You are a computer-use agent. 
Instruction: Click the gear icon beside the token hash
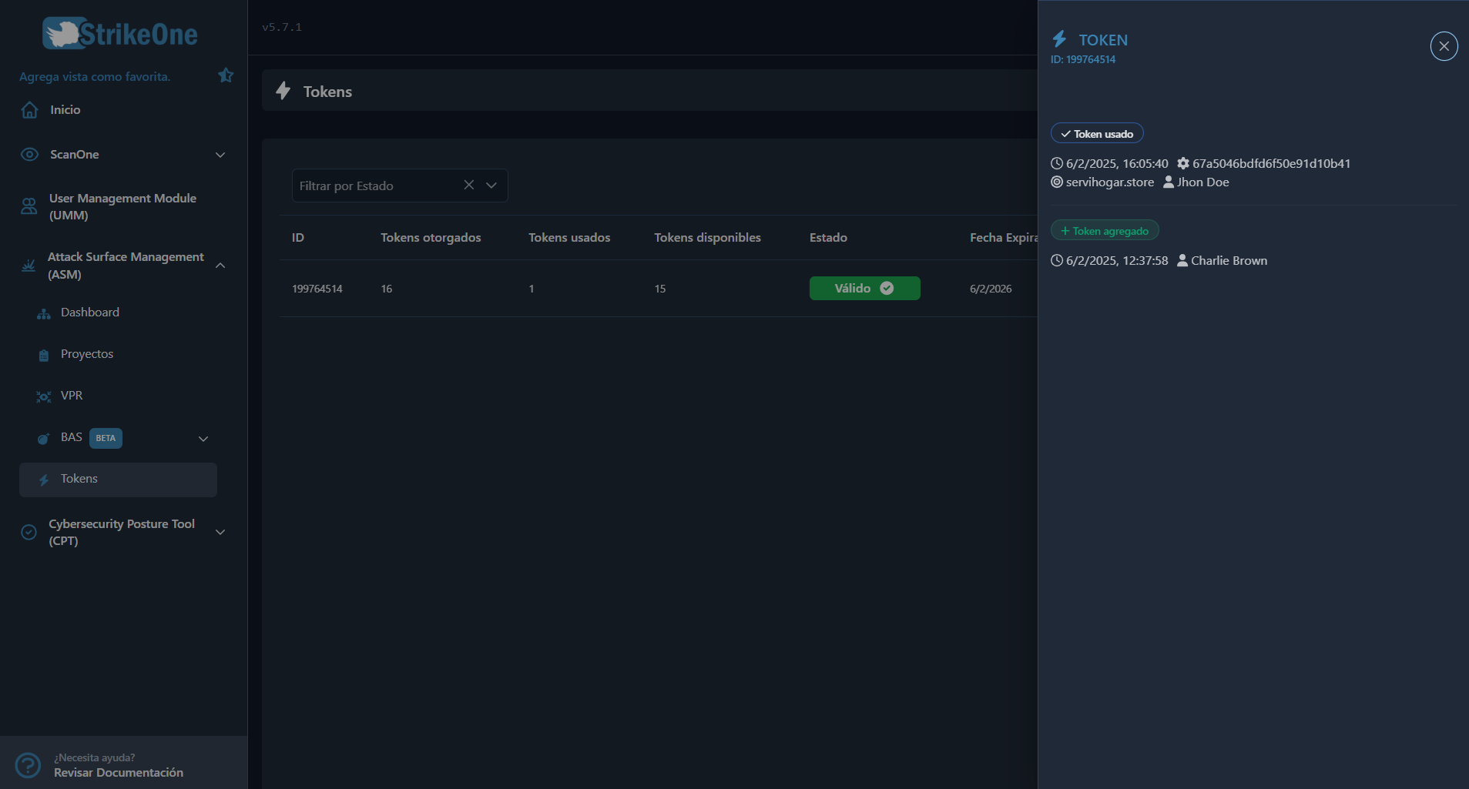click(1182, 163)
